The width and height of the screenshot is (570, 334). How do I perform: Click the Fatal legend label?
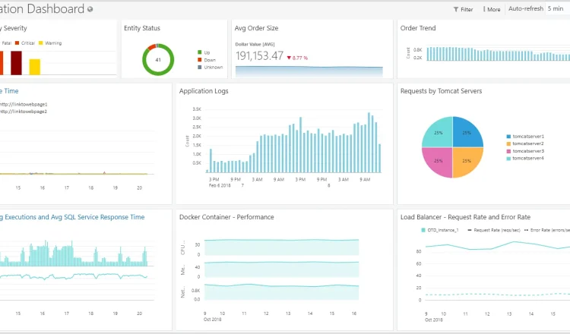7,43
